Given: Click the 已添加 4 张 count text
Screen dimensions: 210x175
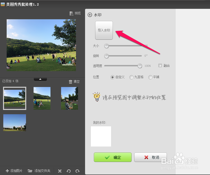Looking at the screenshot, I should click(x=10, y=81).
